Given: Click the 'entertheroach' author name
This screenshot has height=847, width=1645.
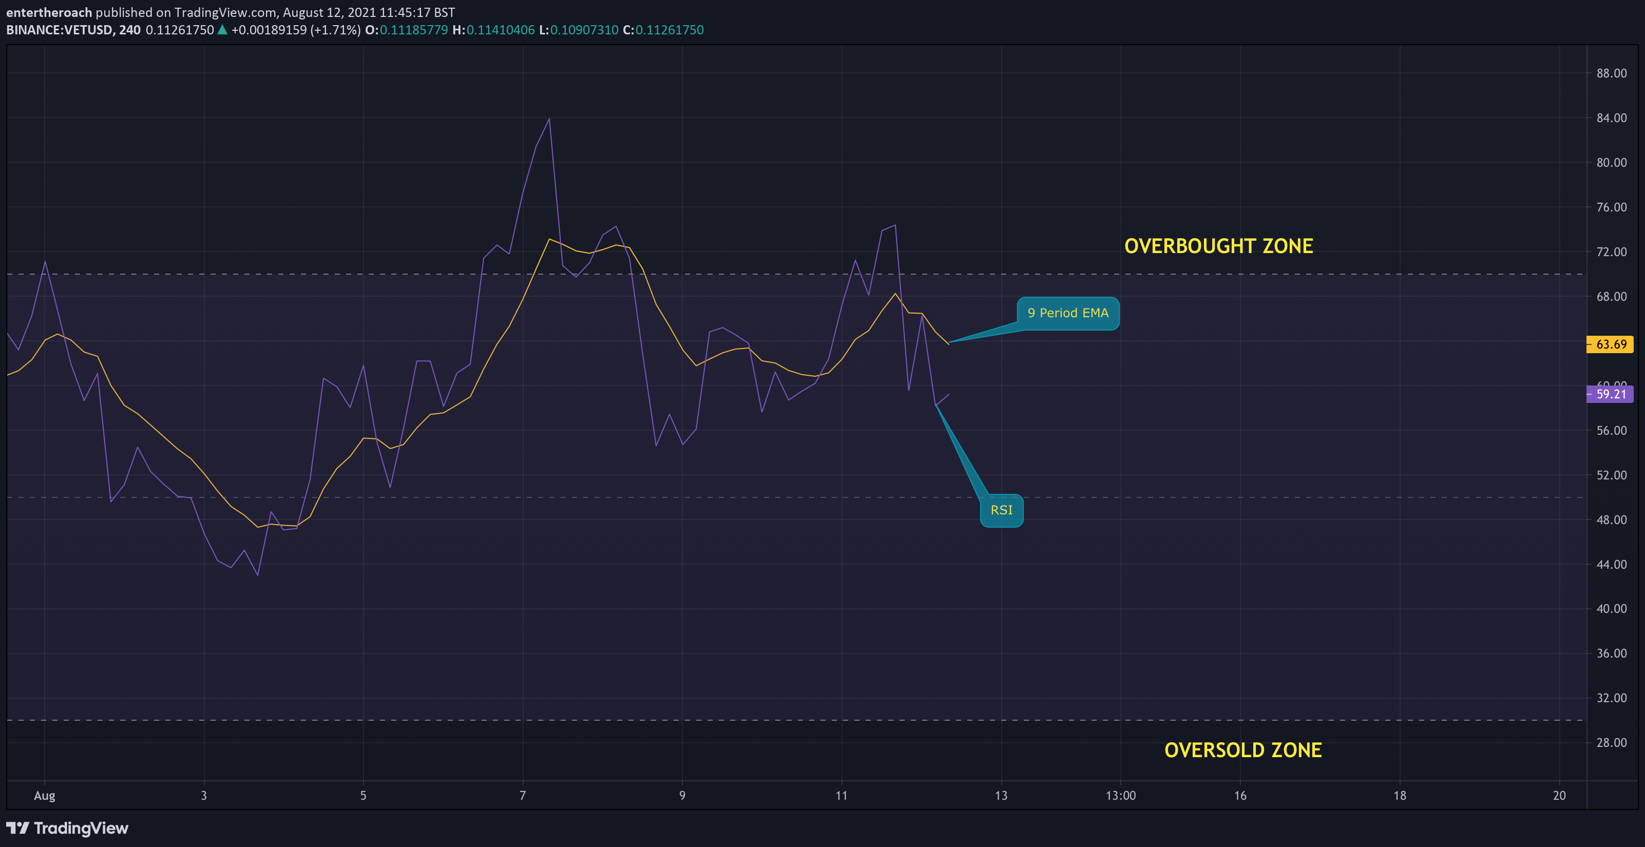Looking at the screenshot, I should 49,12.
